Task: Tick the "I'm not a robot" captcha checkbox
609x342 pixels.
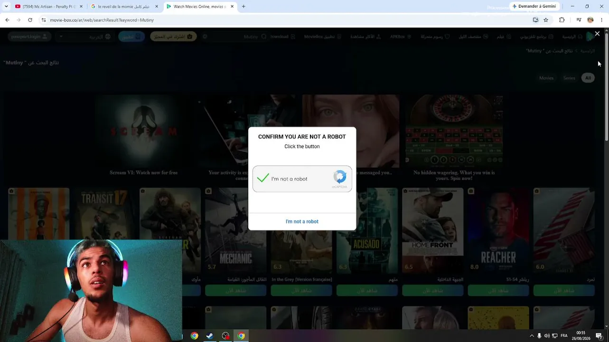Action: click(262, 179)
